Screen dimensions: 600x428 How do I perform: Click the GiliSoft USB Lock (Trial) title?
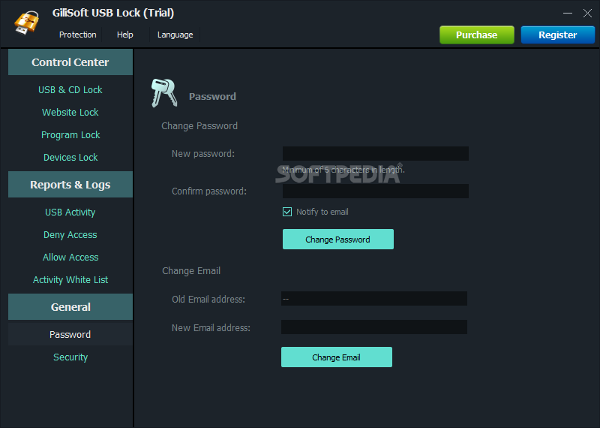coord(113,13)
